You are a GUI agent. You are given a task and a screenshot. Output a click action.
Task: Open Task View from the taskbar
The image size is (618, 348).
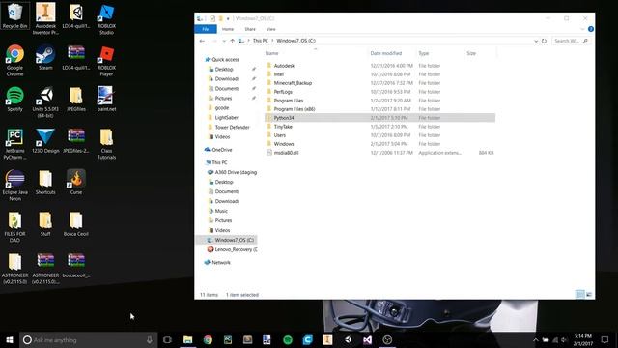click(x=167, y=339)
